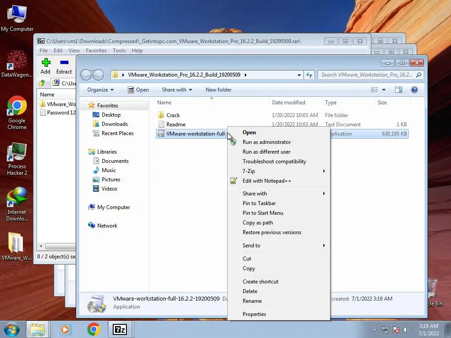This screenshot has width=451, height=338.
Task: Choose Edit with Notepad++
Action: pos(266,181)
